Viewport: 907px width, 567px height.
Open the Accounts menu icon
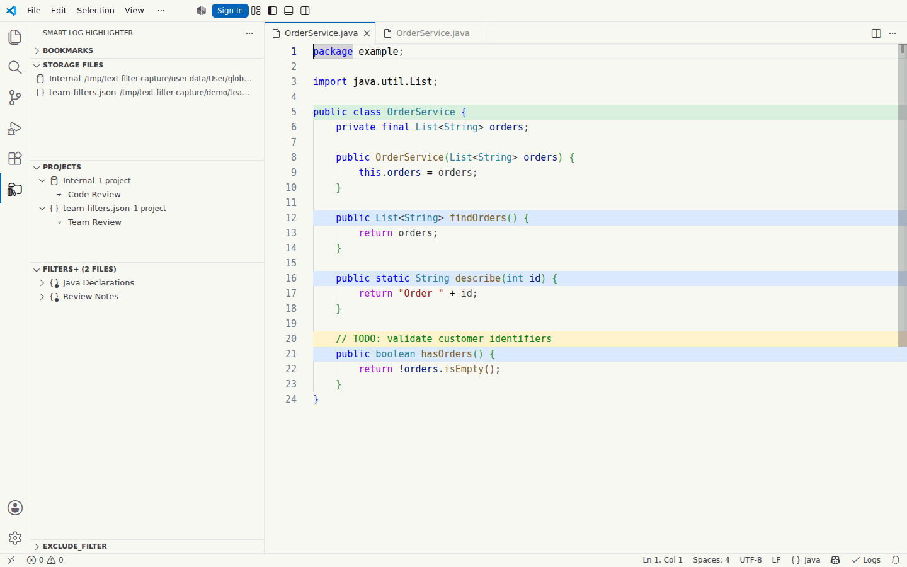[15, 508]
